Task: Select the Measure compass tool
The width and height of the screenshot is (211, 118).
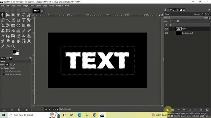Action: pyautogui.click(x=8, y=46)
